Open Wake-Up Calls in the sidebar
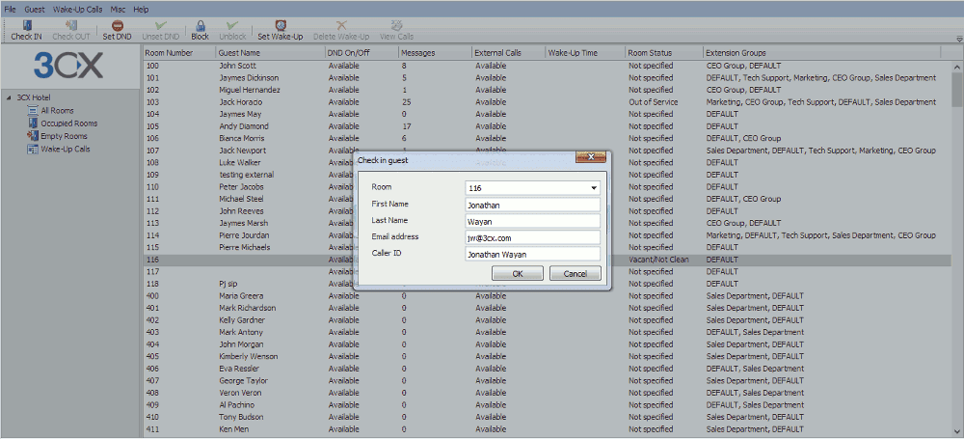964x439 pixels. coord(65,150)
